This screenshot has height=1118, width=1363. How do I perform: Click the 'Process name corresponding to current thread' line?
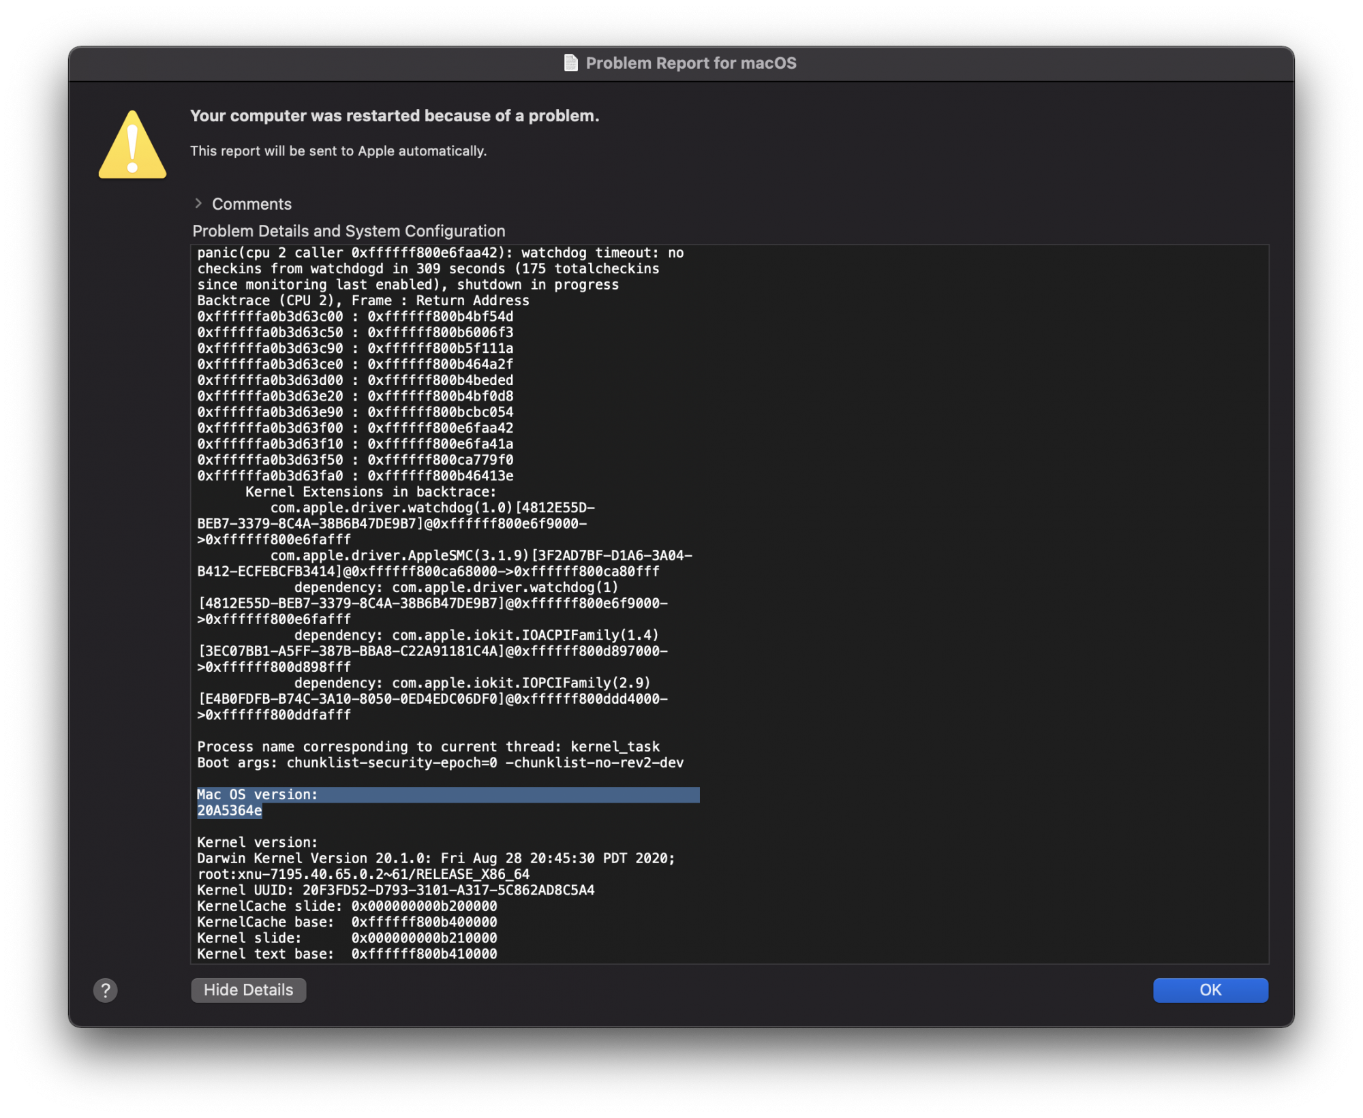pyautogui.click(x=428, y=747)
